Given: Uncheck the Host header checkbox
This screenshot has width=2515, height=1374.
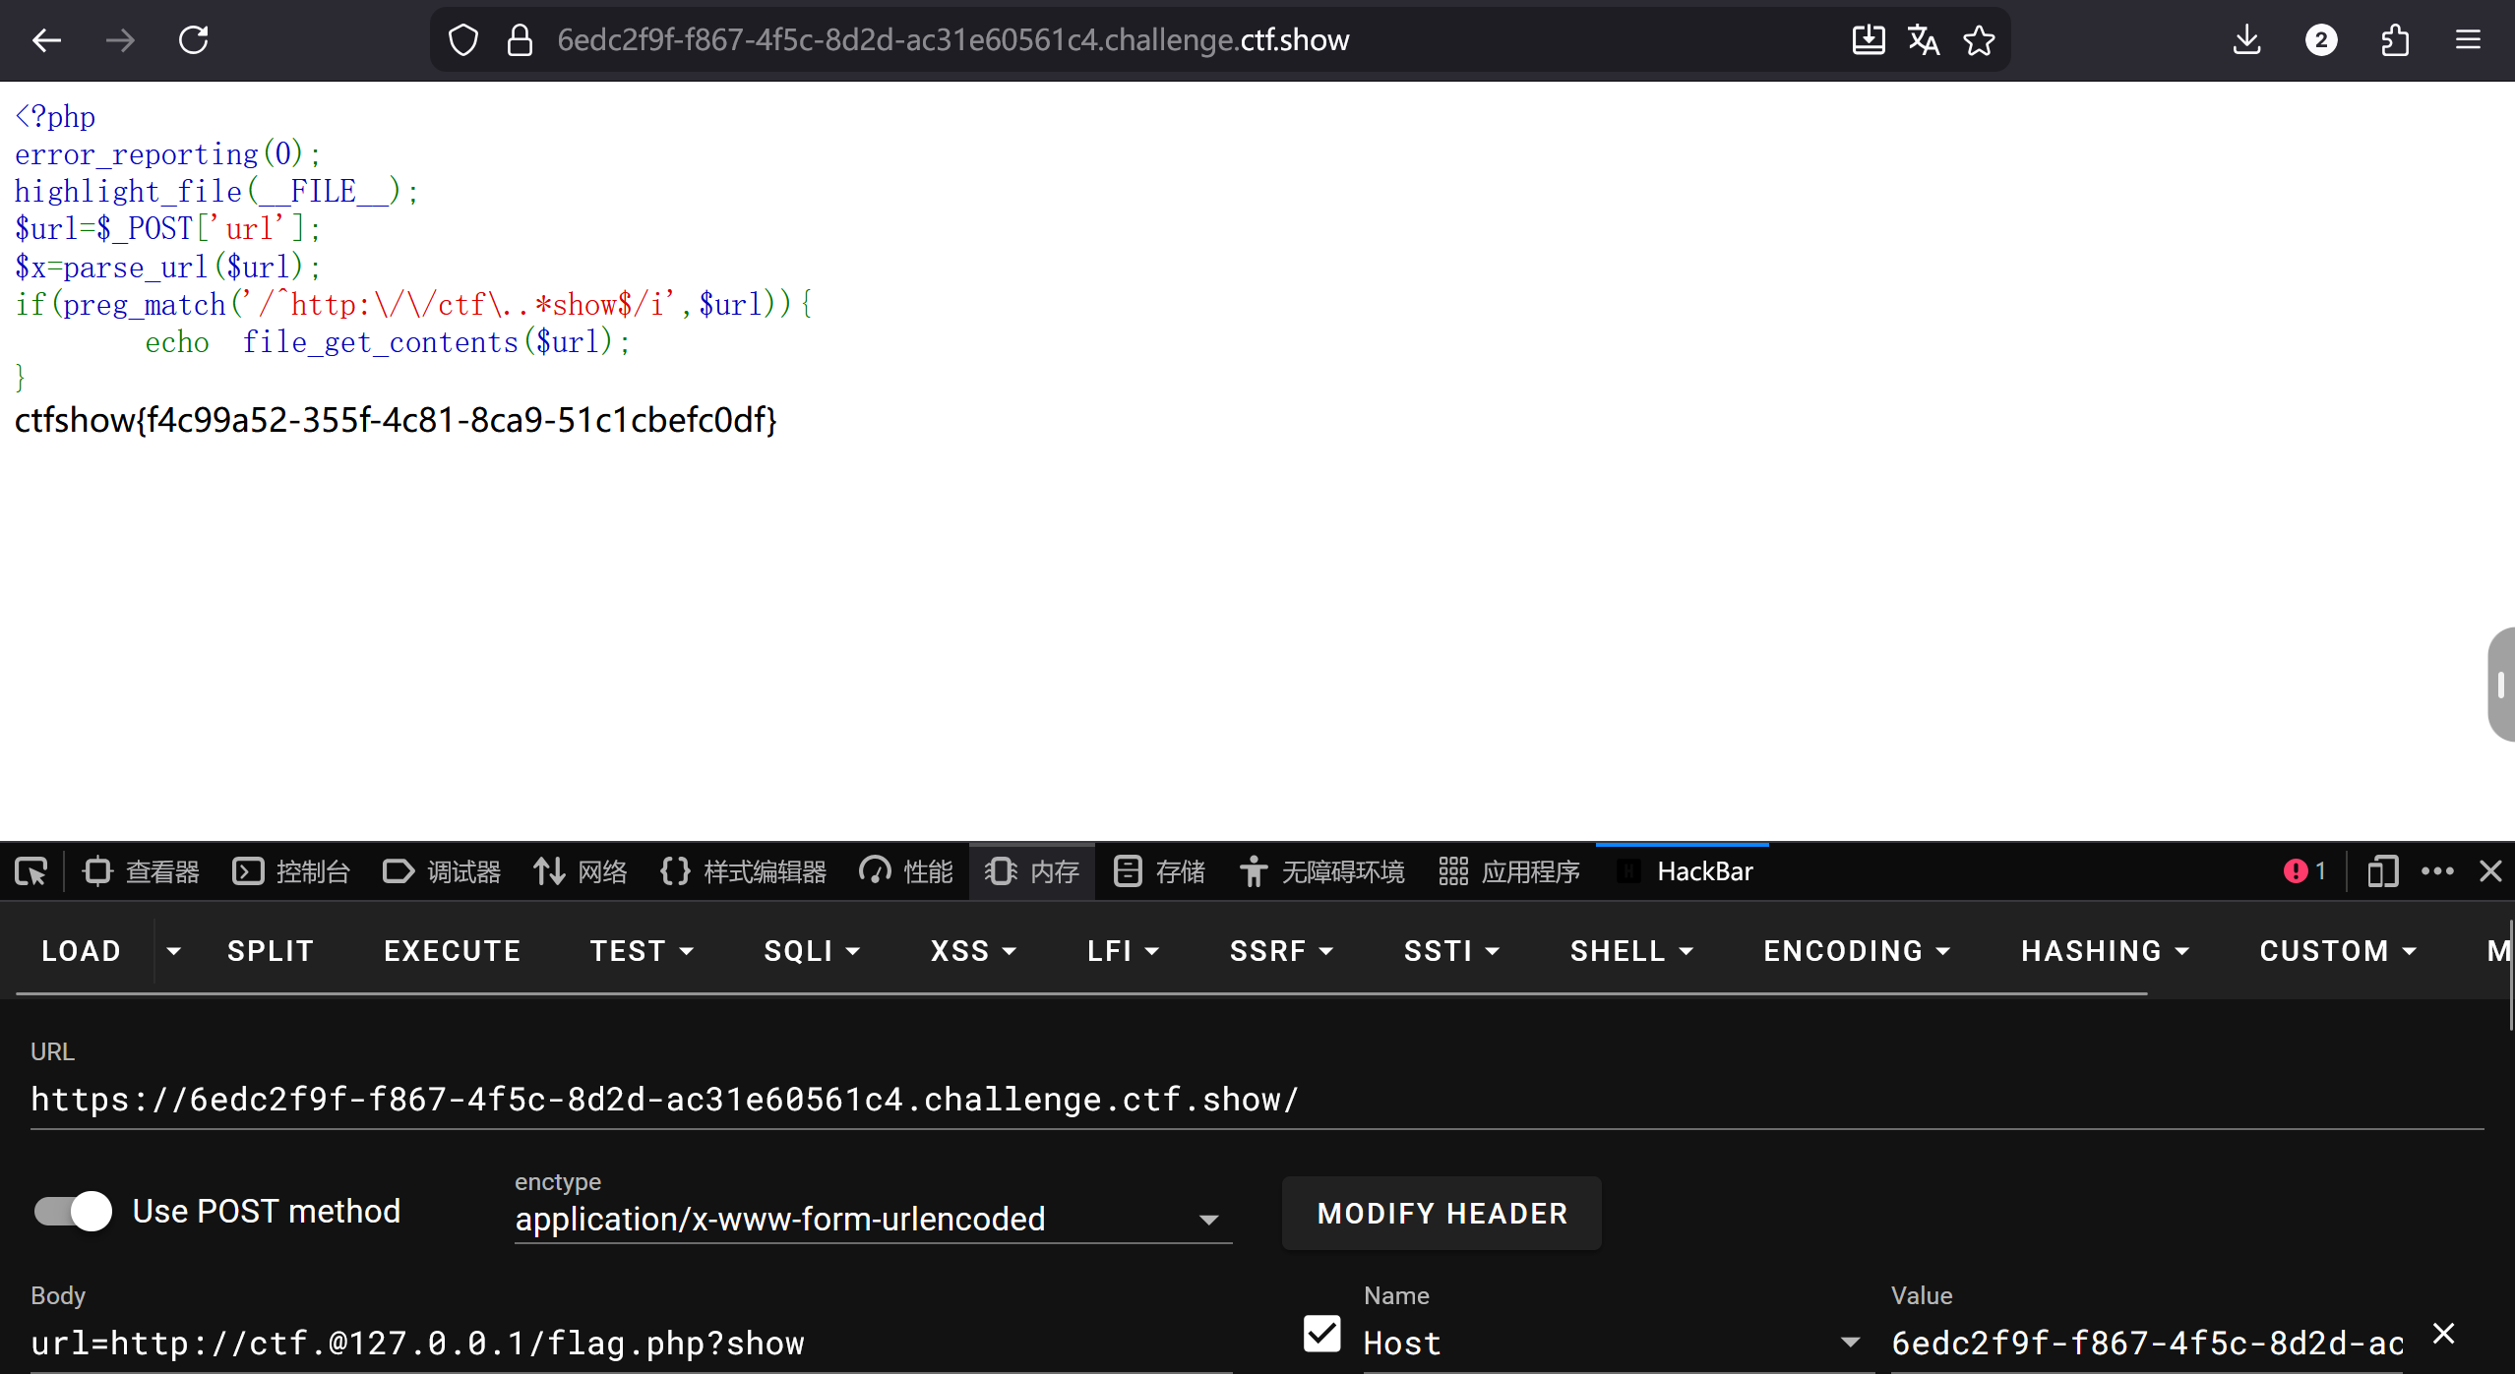Looking at the screenshot, I should pyautogui.click(x=1321, y=1334).
